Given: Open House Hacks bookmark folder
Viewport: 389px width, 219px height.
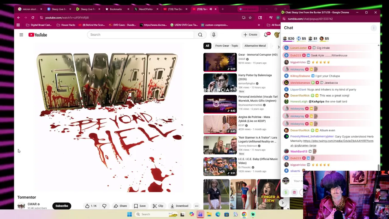Looking at the screenshot, I should tap(66, 25).
